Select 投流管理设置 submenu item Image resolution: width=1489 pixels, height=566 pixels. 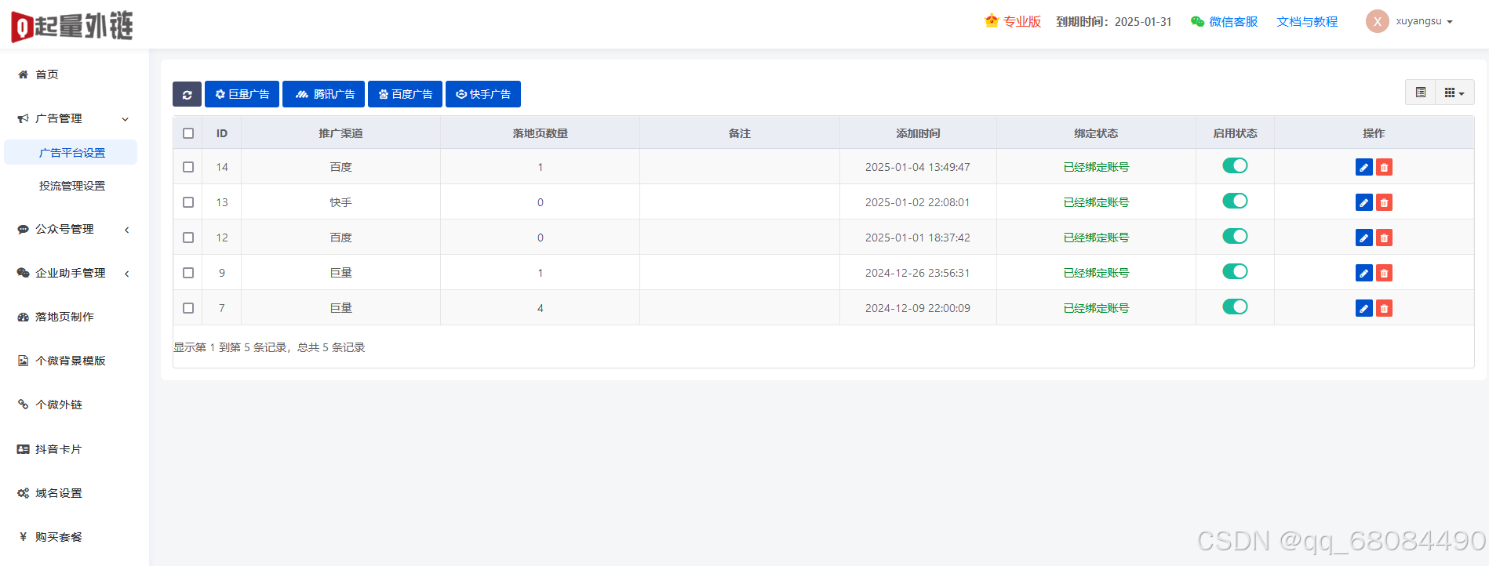tap(71, 186)
